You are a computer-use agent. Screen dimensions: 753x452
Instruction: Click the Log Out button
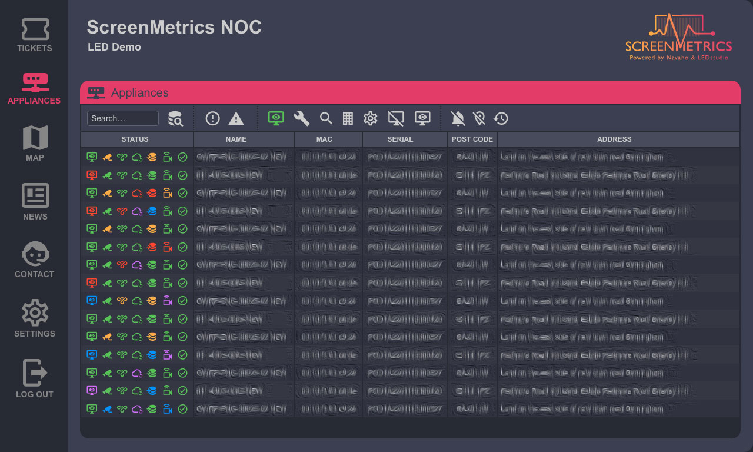click(x=35, y=378)
